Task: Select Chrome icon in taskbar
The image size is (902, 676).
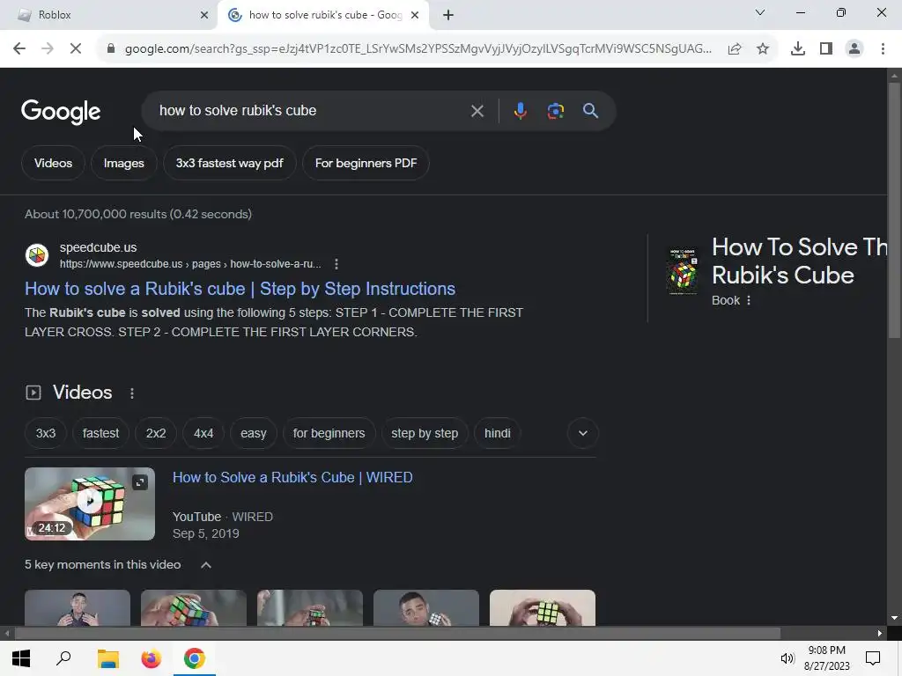Action: 195,658
